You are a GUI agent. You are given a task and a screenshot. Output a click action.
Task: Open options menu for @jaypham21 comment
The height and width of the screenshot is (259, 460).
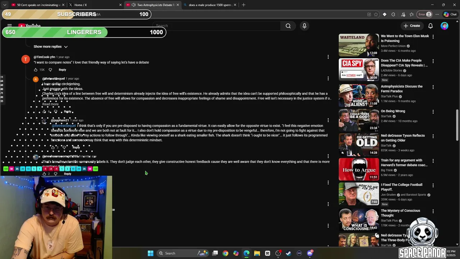click(x=328, y=120)
